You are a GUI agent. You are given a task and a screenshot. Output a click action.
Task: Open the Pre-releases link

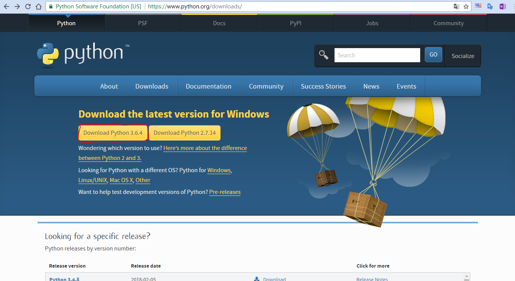click(225, 192)
